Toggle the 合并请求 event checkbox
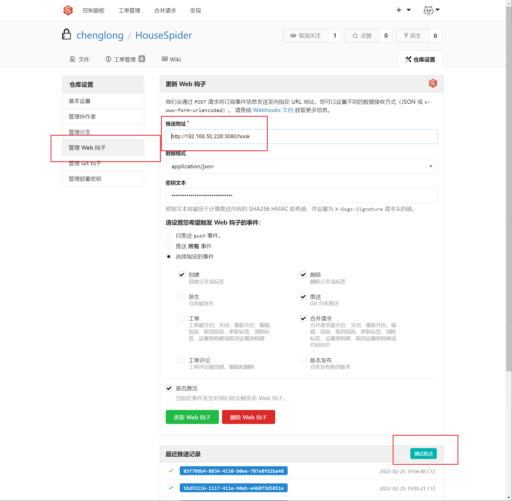The image size is (512, 501). click(303, 318)
